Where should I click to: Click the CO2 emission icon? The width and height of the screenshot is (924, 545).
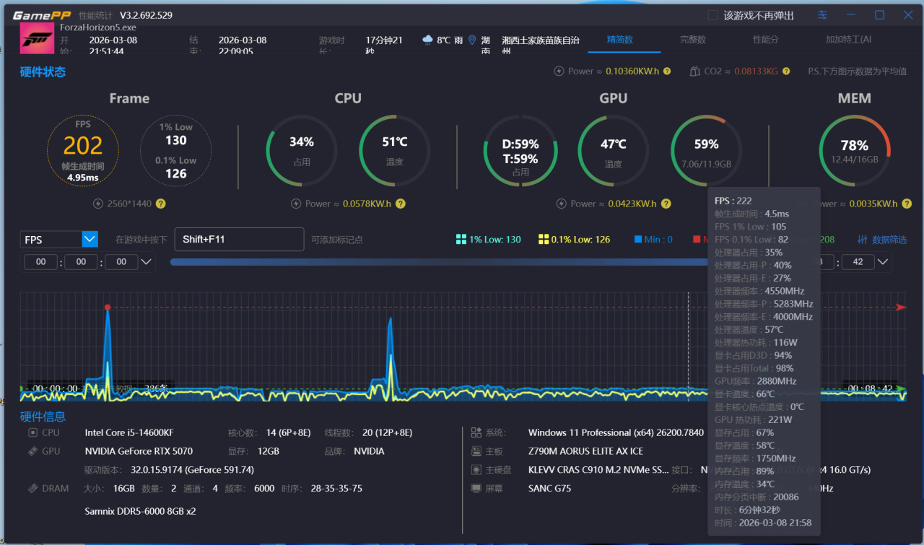click(694, 71)
